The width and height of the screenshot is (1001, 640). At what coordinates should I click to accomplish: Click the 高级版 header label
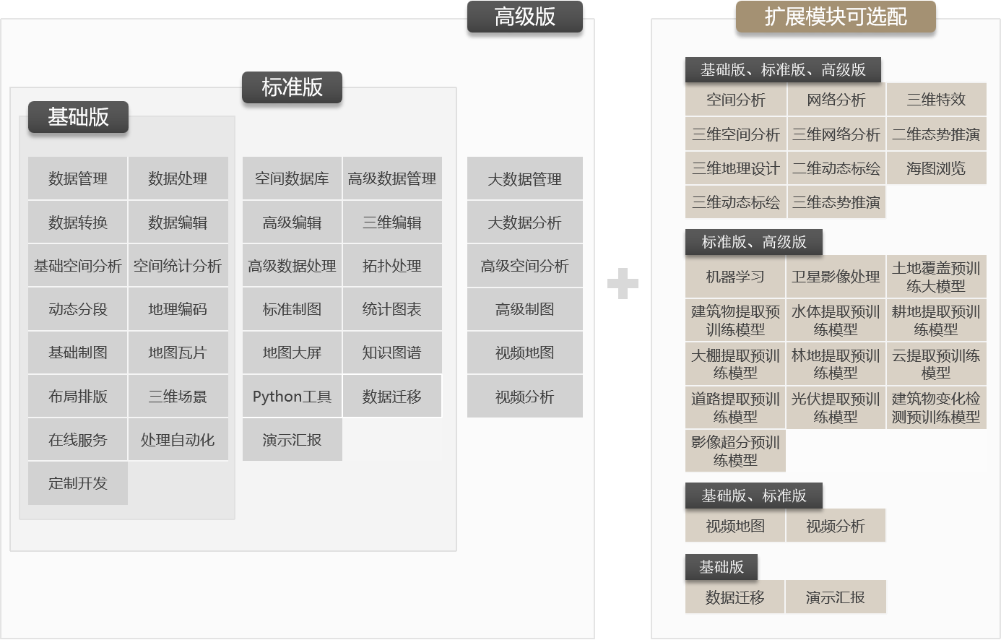(524, 17)
